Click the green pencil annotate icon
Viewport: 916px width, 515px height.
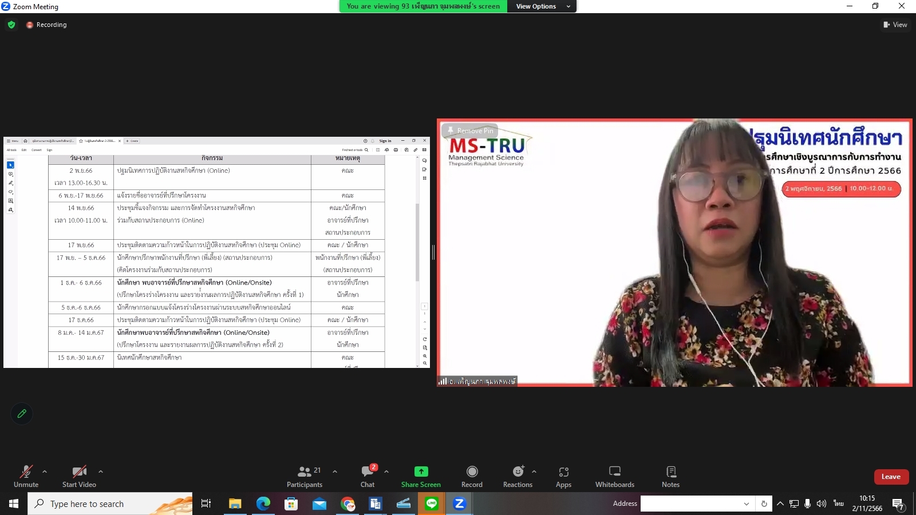22,413
